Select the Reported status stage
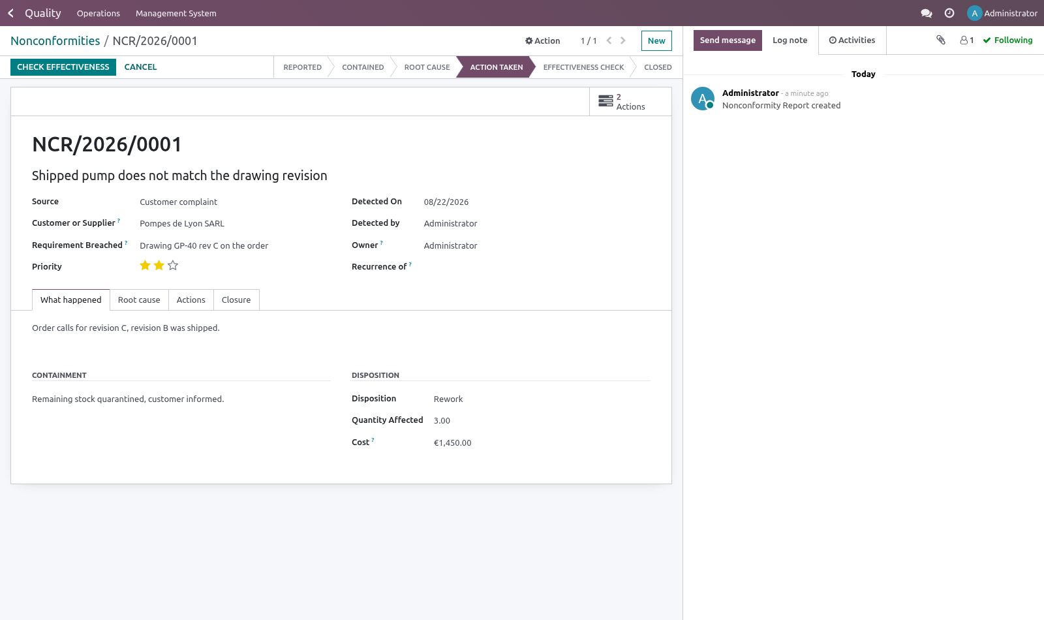Viewport: 1044px width, 620px height. click(302, 67)
